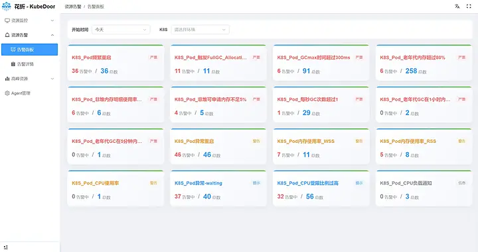Open the K8S_Pod_老年代内存超过80% alert card

click(424, 63)
